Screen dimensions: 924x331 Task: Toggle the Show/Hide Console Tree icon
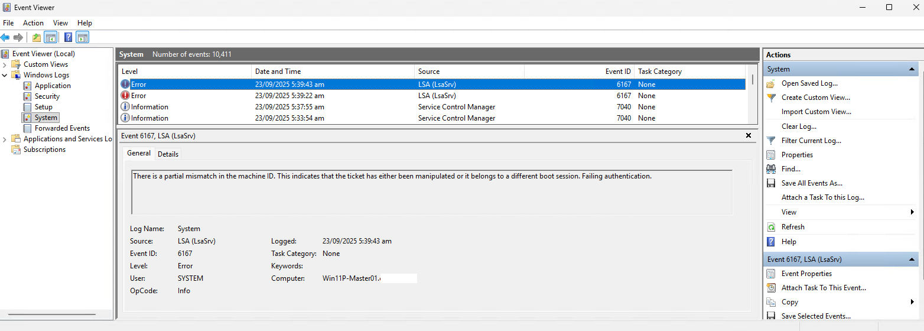pos(51,38)
